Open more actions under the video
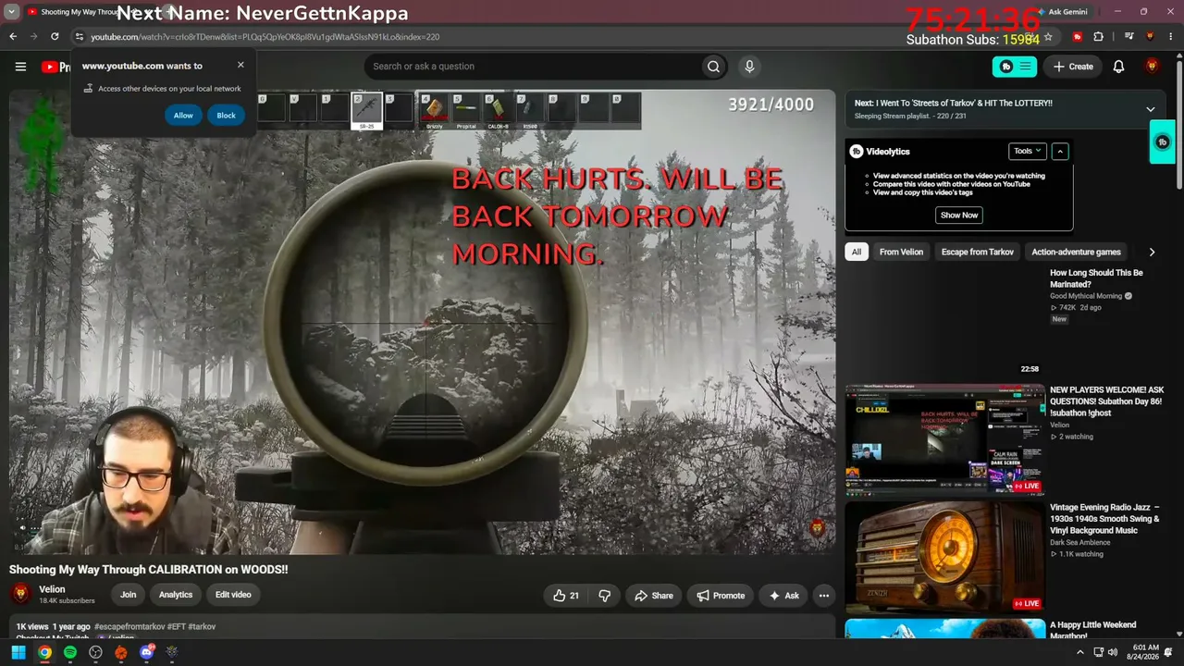 pyautogui.click(x=823, y=596)
